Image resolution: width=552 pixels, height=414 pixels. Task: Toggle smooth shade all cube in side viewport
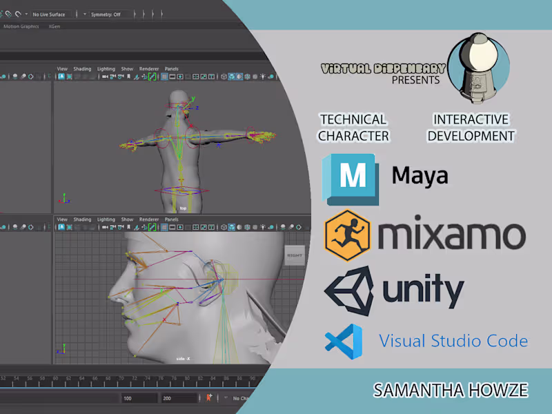[x=232, y=227]
